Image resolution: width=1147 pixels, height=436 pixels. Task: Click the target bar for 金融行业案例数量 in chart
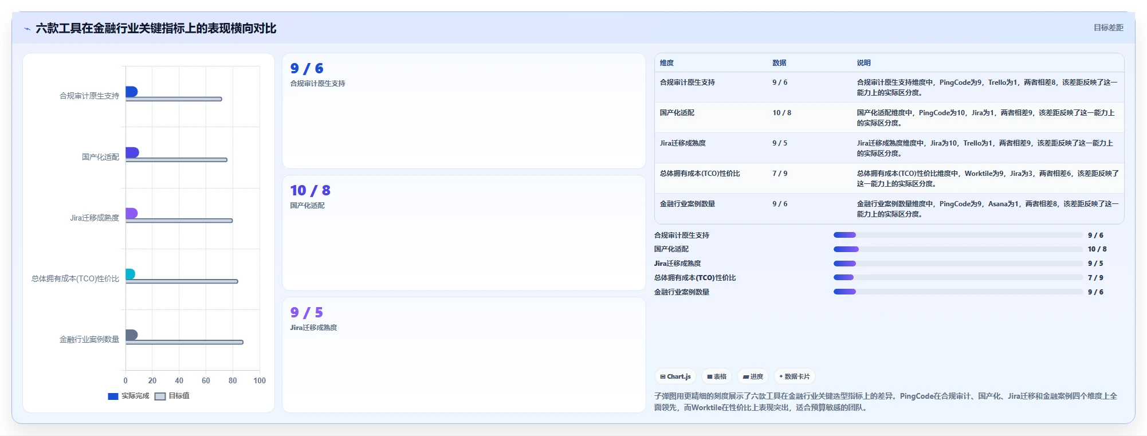tap(184, 342)
